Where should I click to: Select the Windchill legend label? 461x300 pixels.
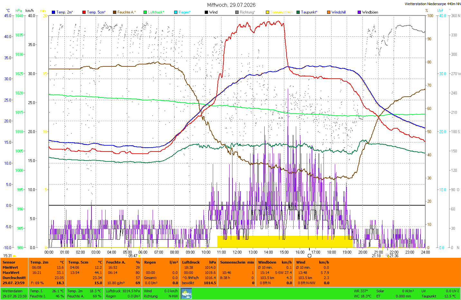coord(338,12)
